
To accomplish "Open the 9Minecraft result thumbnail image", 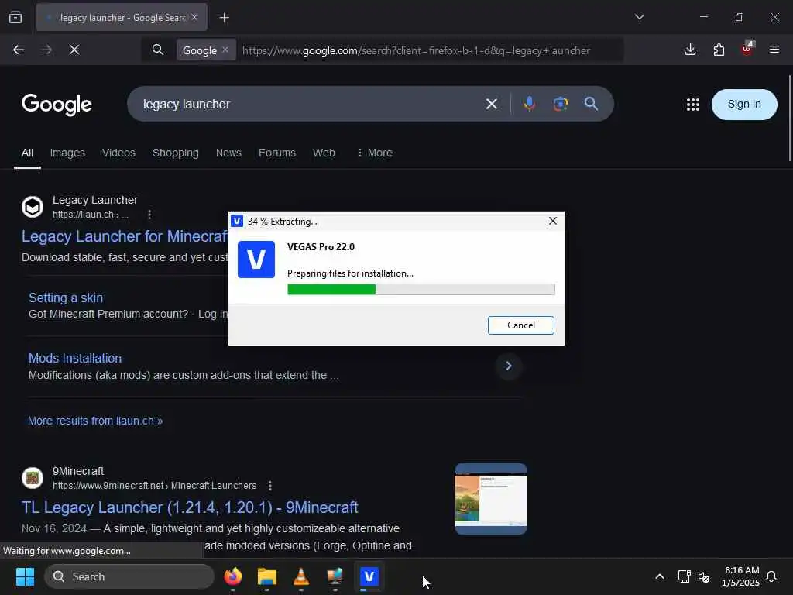I will (x=490, y=499).
